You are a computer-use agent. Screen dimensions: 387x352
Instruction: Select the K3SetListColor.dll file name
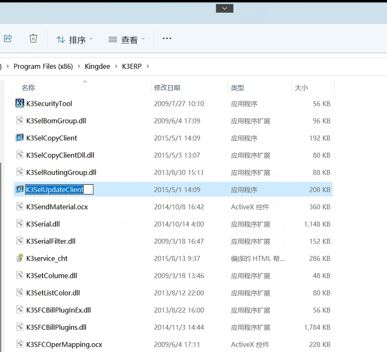54,293
